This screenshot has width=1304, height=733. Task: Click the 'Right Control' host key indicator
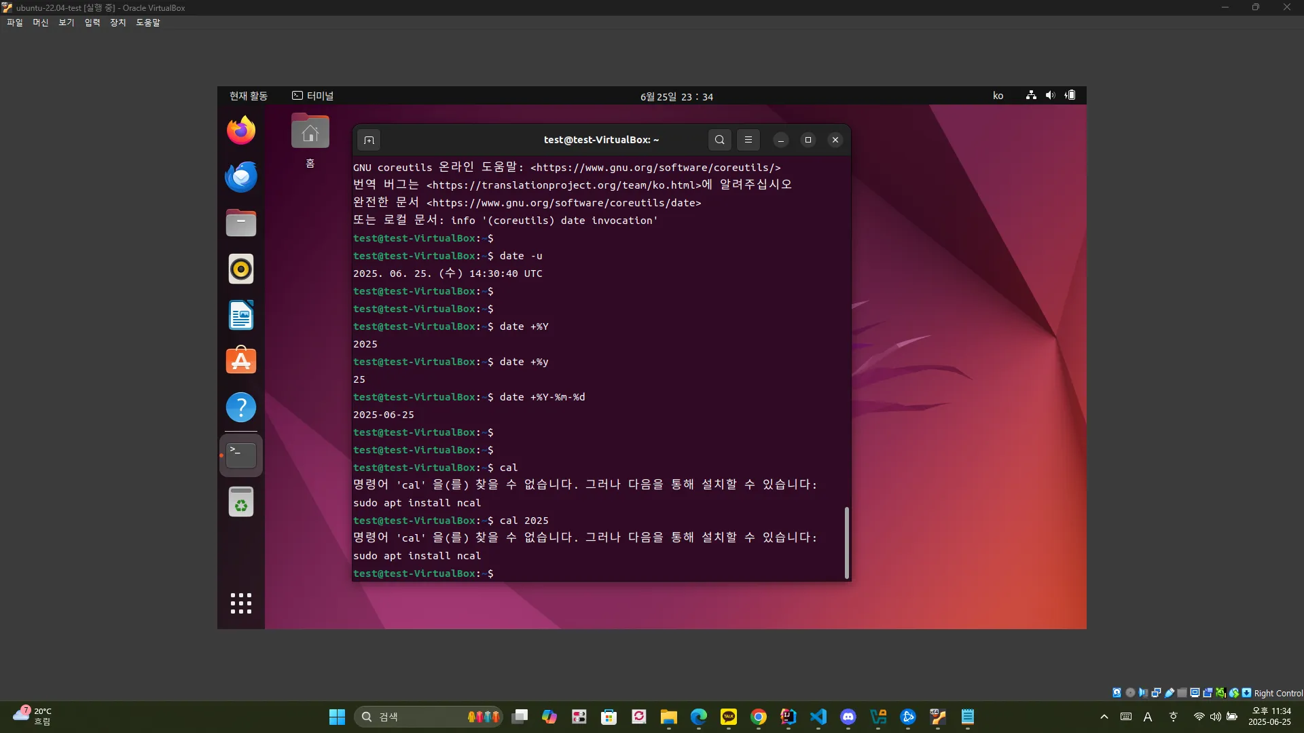(x=1278, y=693)
